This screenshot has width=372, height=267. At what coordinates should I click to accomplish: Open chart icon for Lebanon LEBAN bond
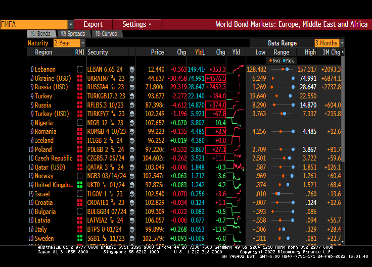132,69
